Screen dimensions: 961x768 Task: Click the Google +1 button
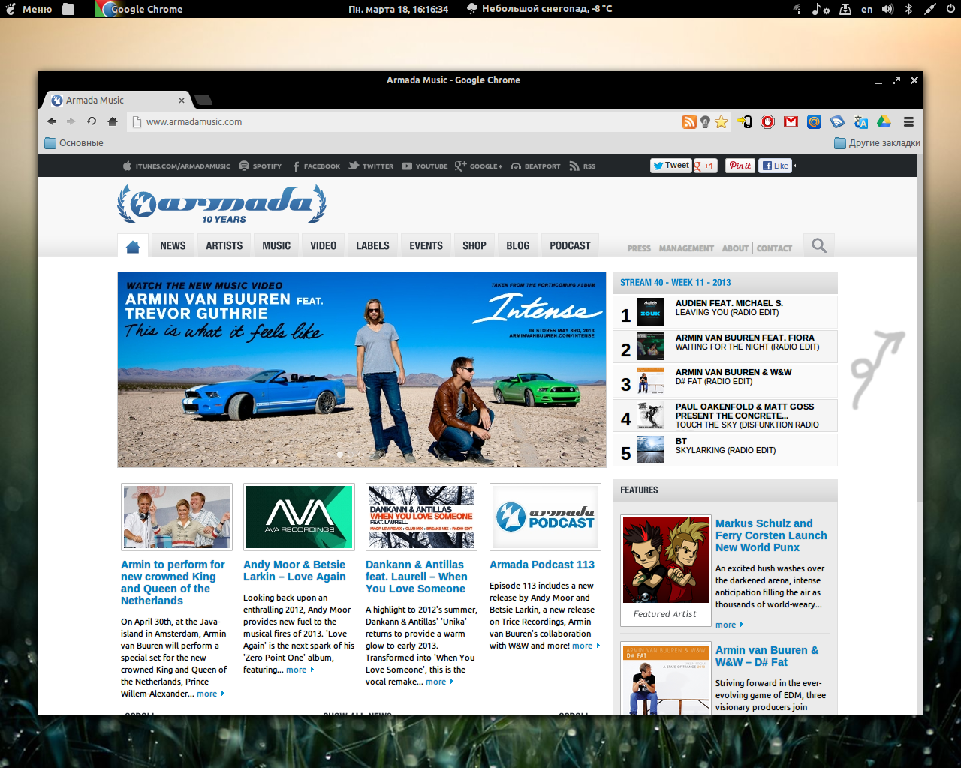pyautogui.click(x=705, y=166)
